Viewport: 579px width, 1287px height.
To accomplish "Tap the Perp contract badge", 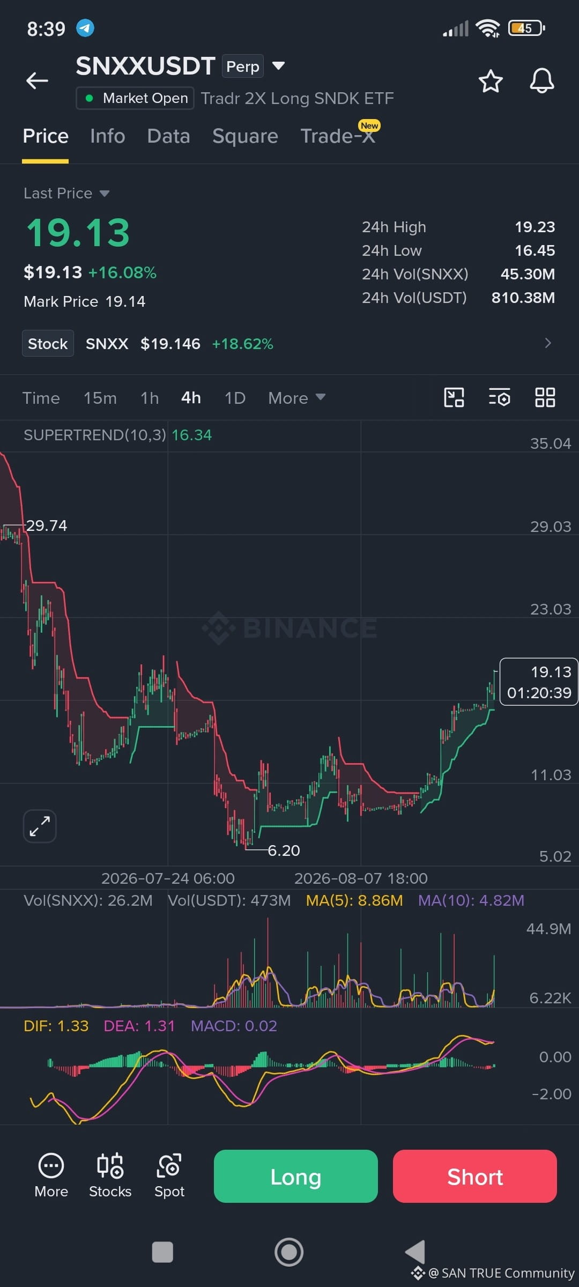I will pos(243,66).
